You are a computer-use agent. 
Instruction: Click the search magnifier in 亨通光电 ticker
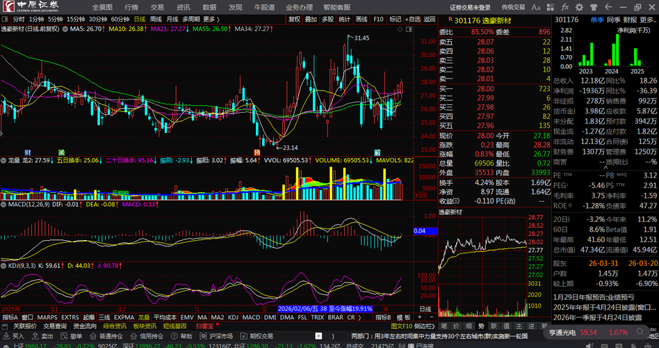(x=640, y=332)
